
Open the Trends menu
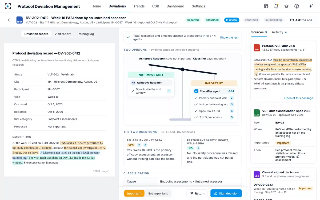pos(139,6)
